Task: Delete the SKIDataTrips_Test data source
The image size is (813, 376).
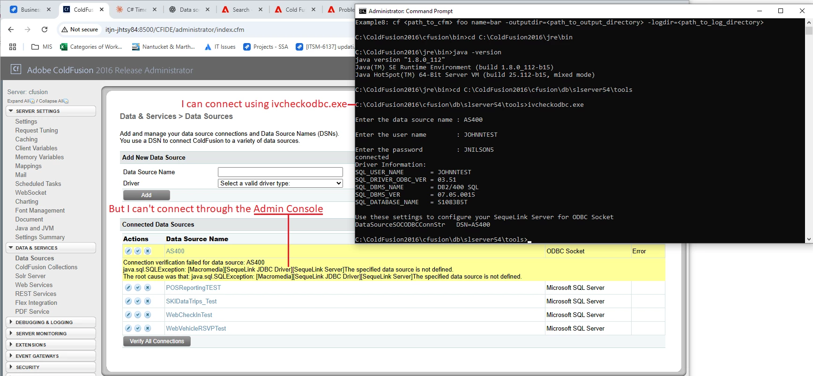Action: 148,301
